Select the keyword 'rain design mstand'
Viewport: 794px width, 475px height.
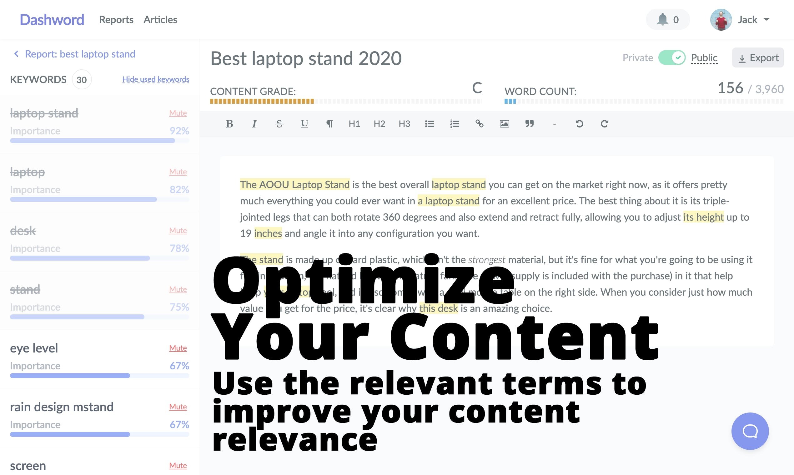(x=62, y=407)
